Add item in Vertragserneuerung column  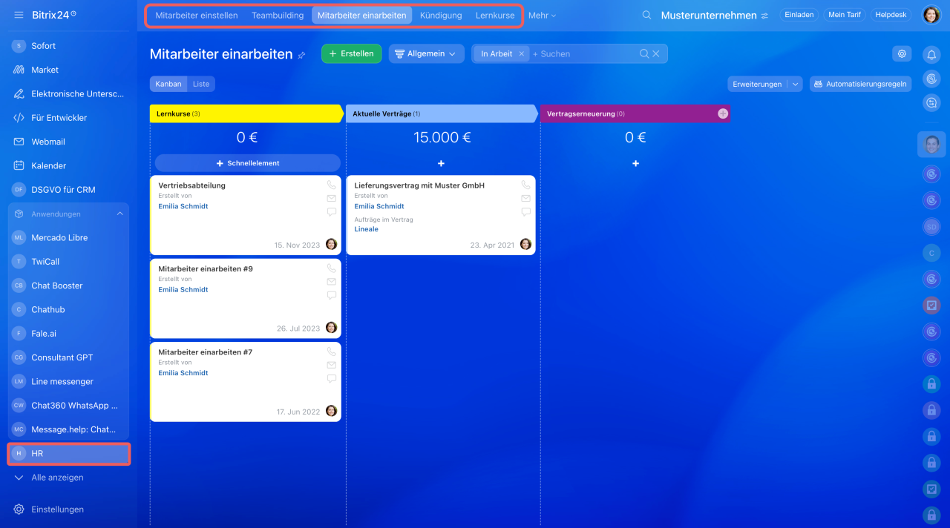[x=635, y=163]
